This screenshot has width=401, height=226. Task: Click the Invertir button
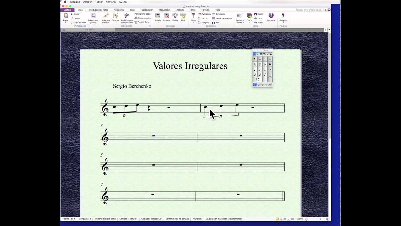click(259, 22)
